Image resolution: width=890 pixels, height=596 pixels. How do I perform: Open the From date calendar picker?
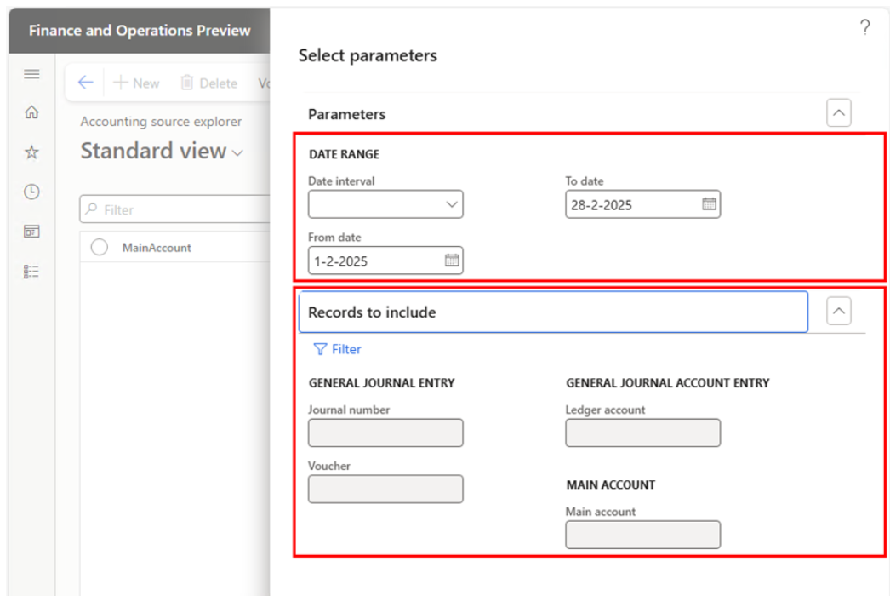click(x=452, y=261)
